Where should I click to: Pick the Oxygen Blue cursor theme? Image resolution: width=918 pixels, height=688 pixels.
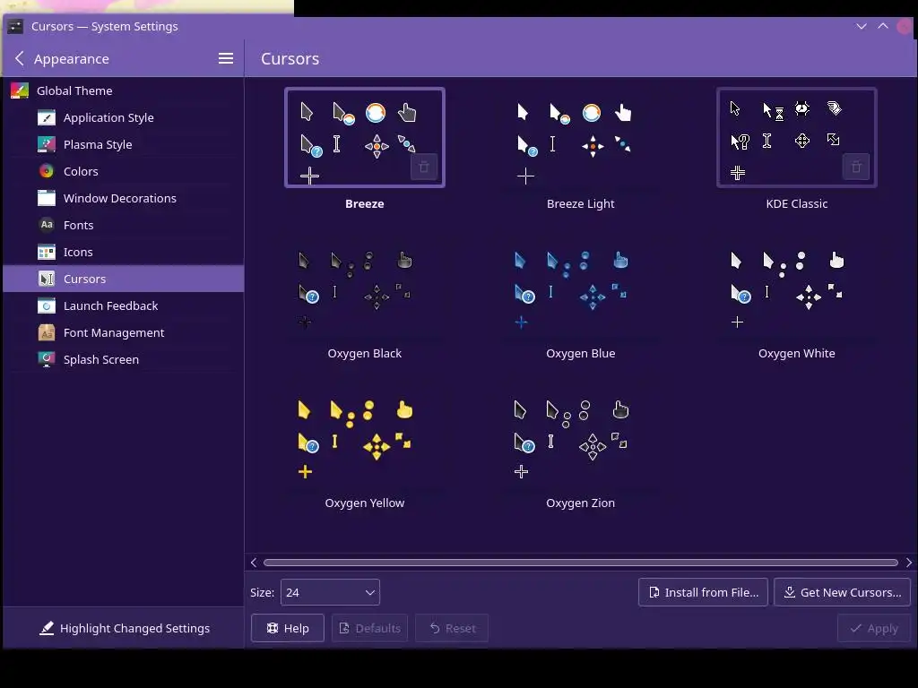(581, 288)
